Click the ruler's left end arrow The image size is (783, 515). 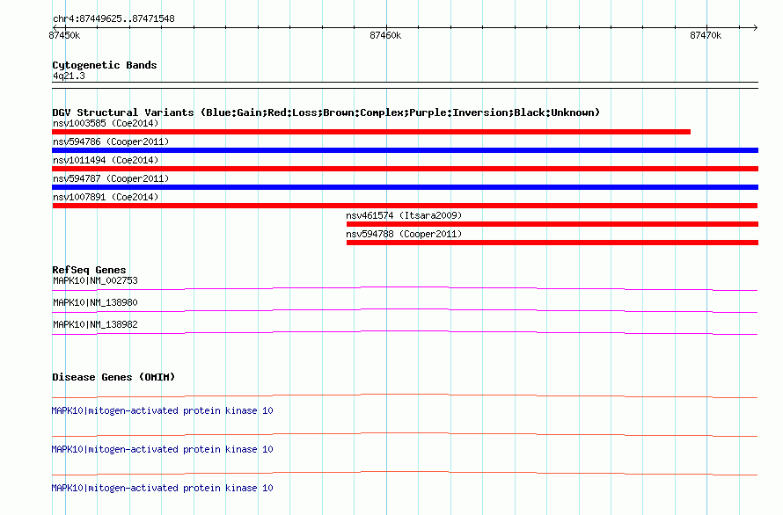tap(55, 27)
